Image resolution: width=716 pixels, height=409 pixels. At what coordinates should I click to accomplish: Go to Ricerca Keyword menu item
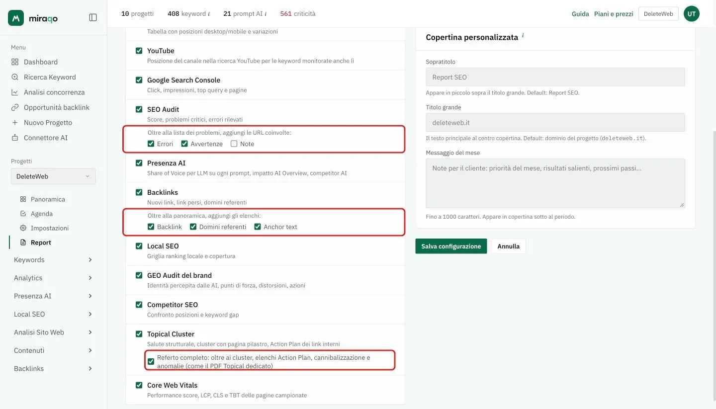pos(50,77)
